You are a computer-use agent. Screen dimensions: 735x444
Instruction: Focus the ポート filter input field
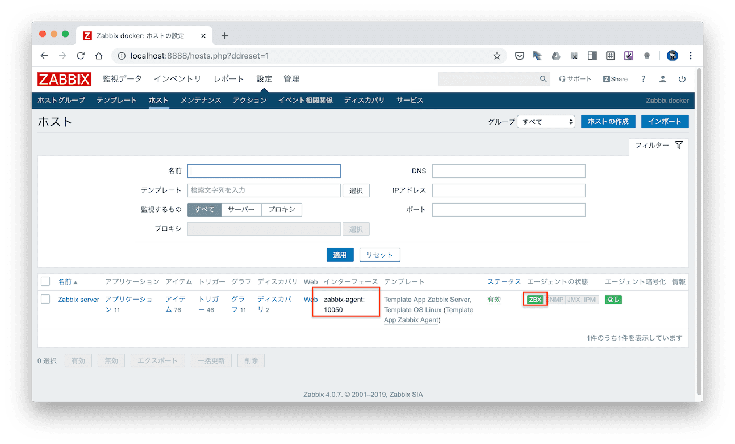tap(509, 210)
